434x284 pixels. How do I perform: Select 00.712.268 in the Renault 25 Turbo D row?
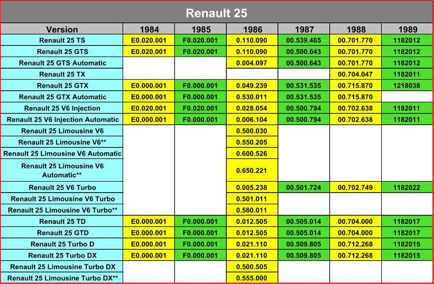355,244
